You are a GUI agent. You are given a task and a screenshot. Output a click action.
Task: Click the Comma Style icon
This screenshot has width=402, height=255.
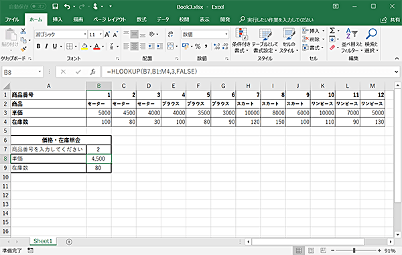(206, 46)
